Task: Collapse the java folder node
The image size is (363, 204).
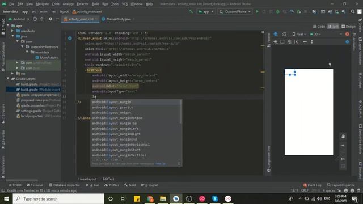Action: (x=12, y=36)
